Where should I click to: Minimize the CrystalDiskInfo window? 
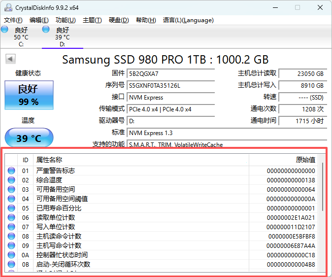click(x=275, y=7)
